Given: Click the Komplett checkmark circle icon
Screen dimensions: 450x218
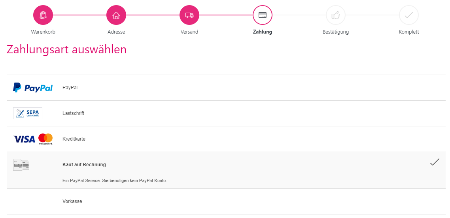Looking at the screenshot, I should click(x=409, y=15).
